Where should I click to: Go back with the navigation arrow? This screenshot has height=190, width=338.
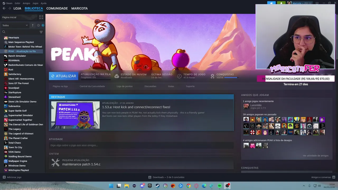click(x=4, y=8)
